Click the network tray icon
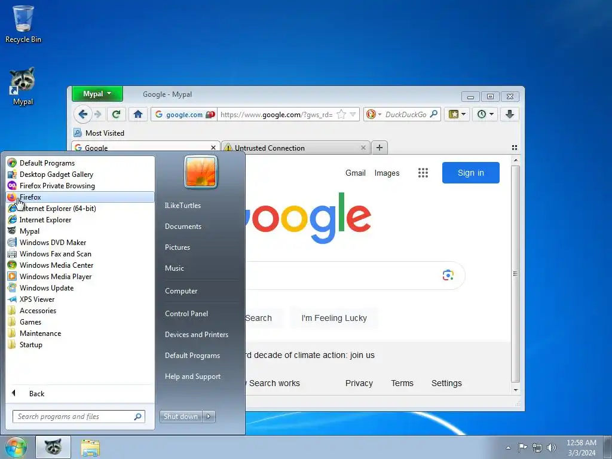 (x=537, y=448)
